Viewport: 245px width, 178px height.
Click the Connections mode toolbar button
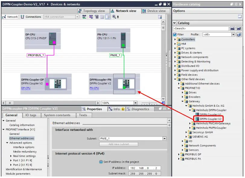(x=31, y=17)
